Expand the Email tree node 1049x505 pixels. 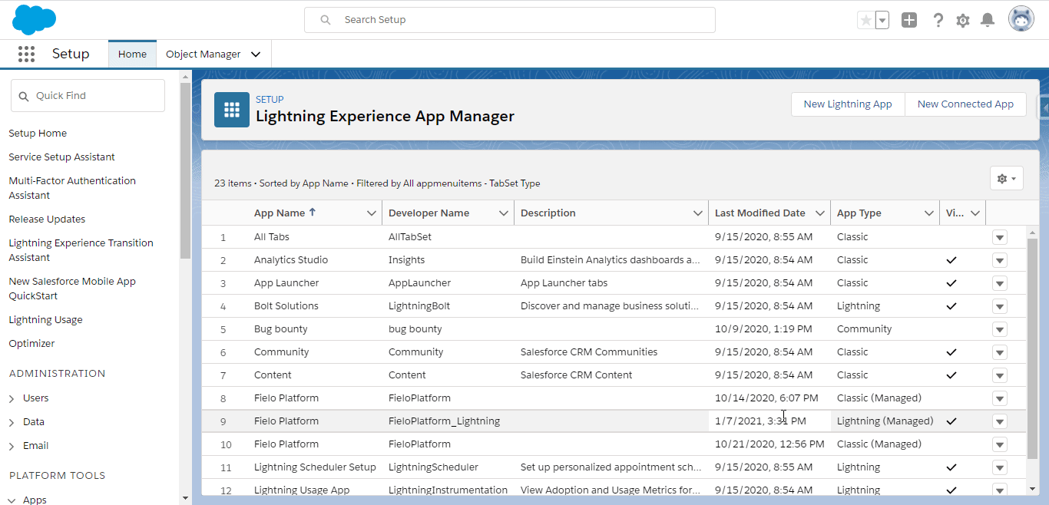point(12,447)
